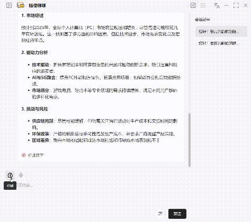Screen dimensions: 251x222
Task: Click the new chat bubble icon beside send
Action: (160, 214)
